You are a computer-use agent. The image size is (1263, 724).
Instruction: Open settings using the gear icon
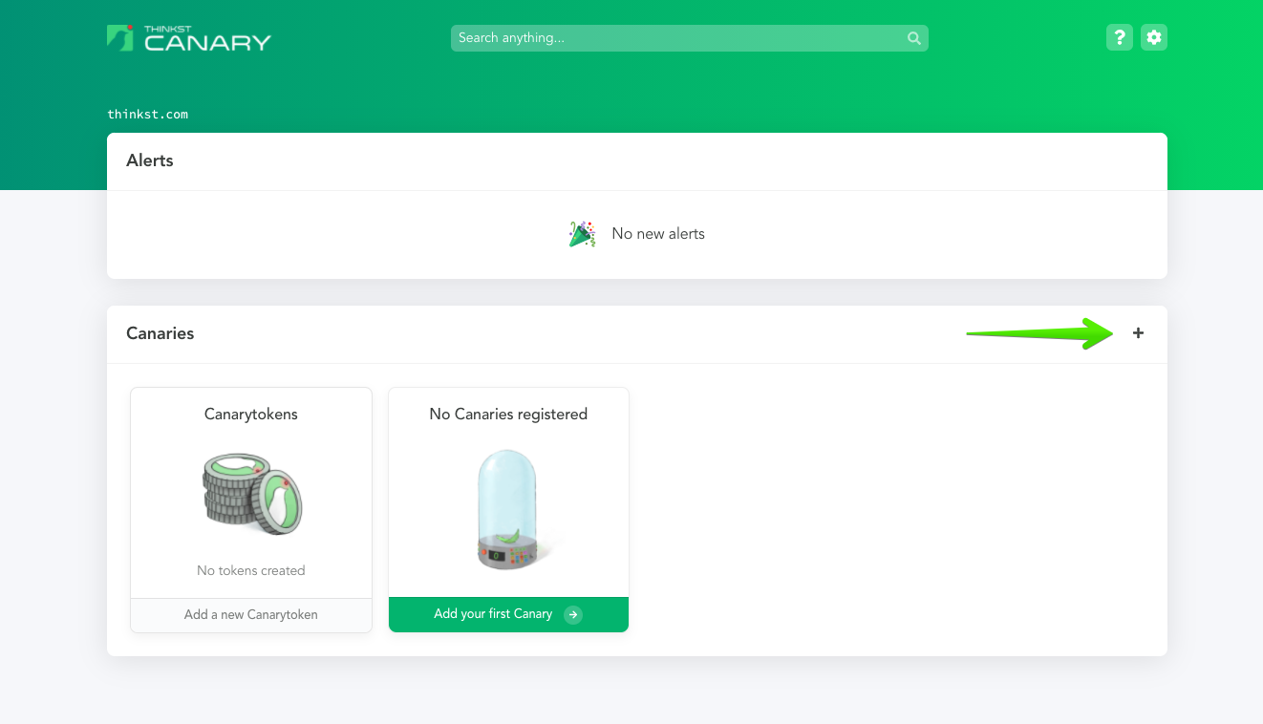coord(1154,37)
